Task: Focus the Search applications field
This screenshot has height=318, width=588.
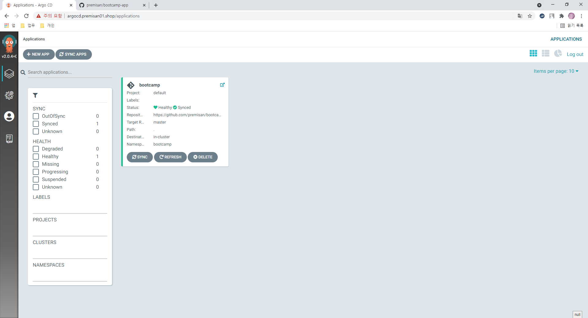Action: point(70,72)
